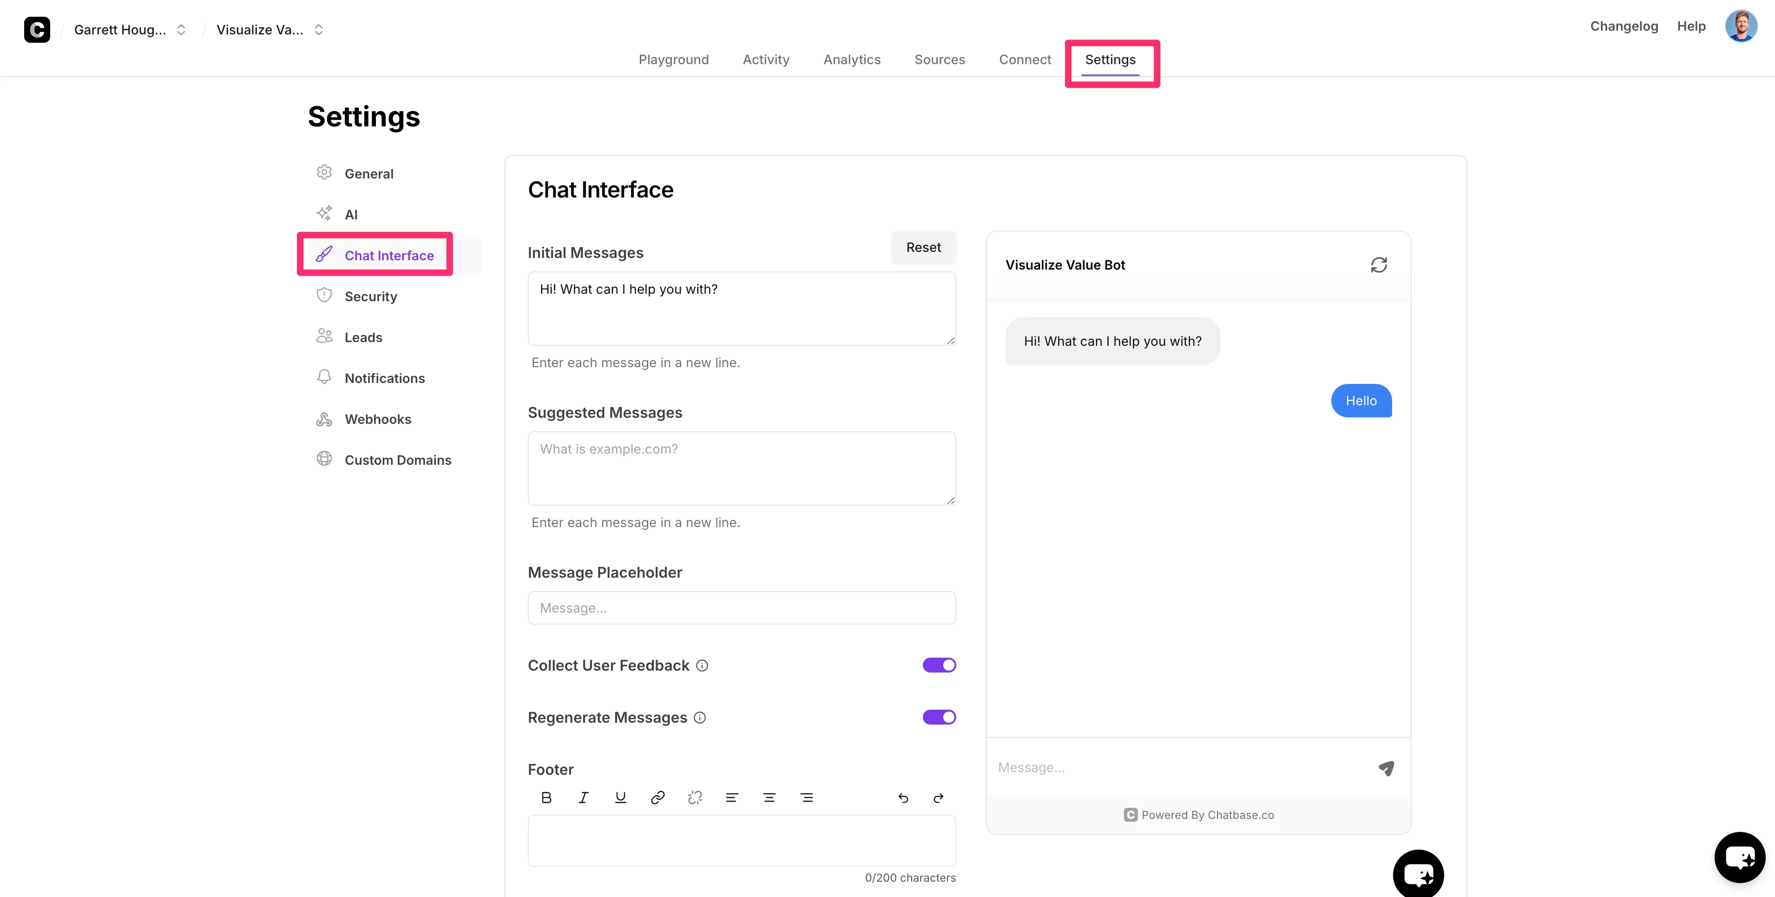This screenshot has width=1775, height=897.
Task: Switch to the Analytics tab
Action: click(x=852, y=59)
